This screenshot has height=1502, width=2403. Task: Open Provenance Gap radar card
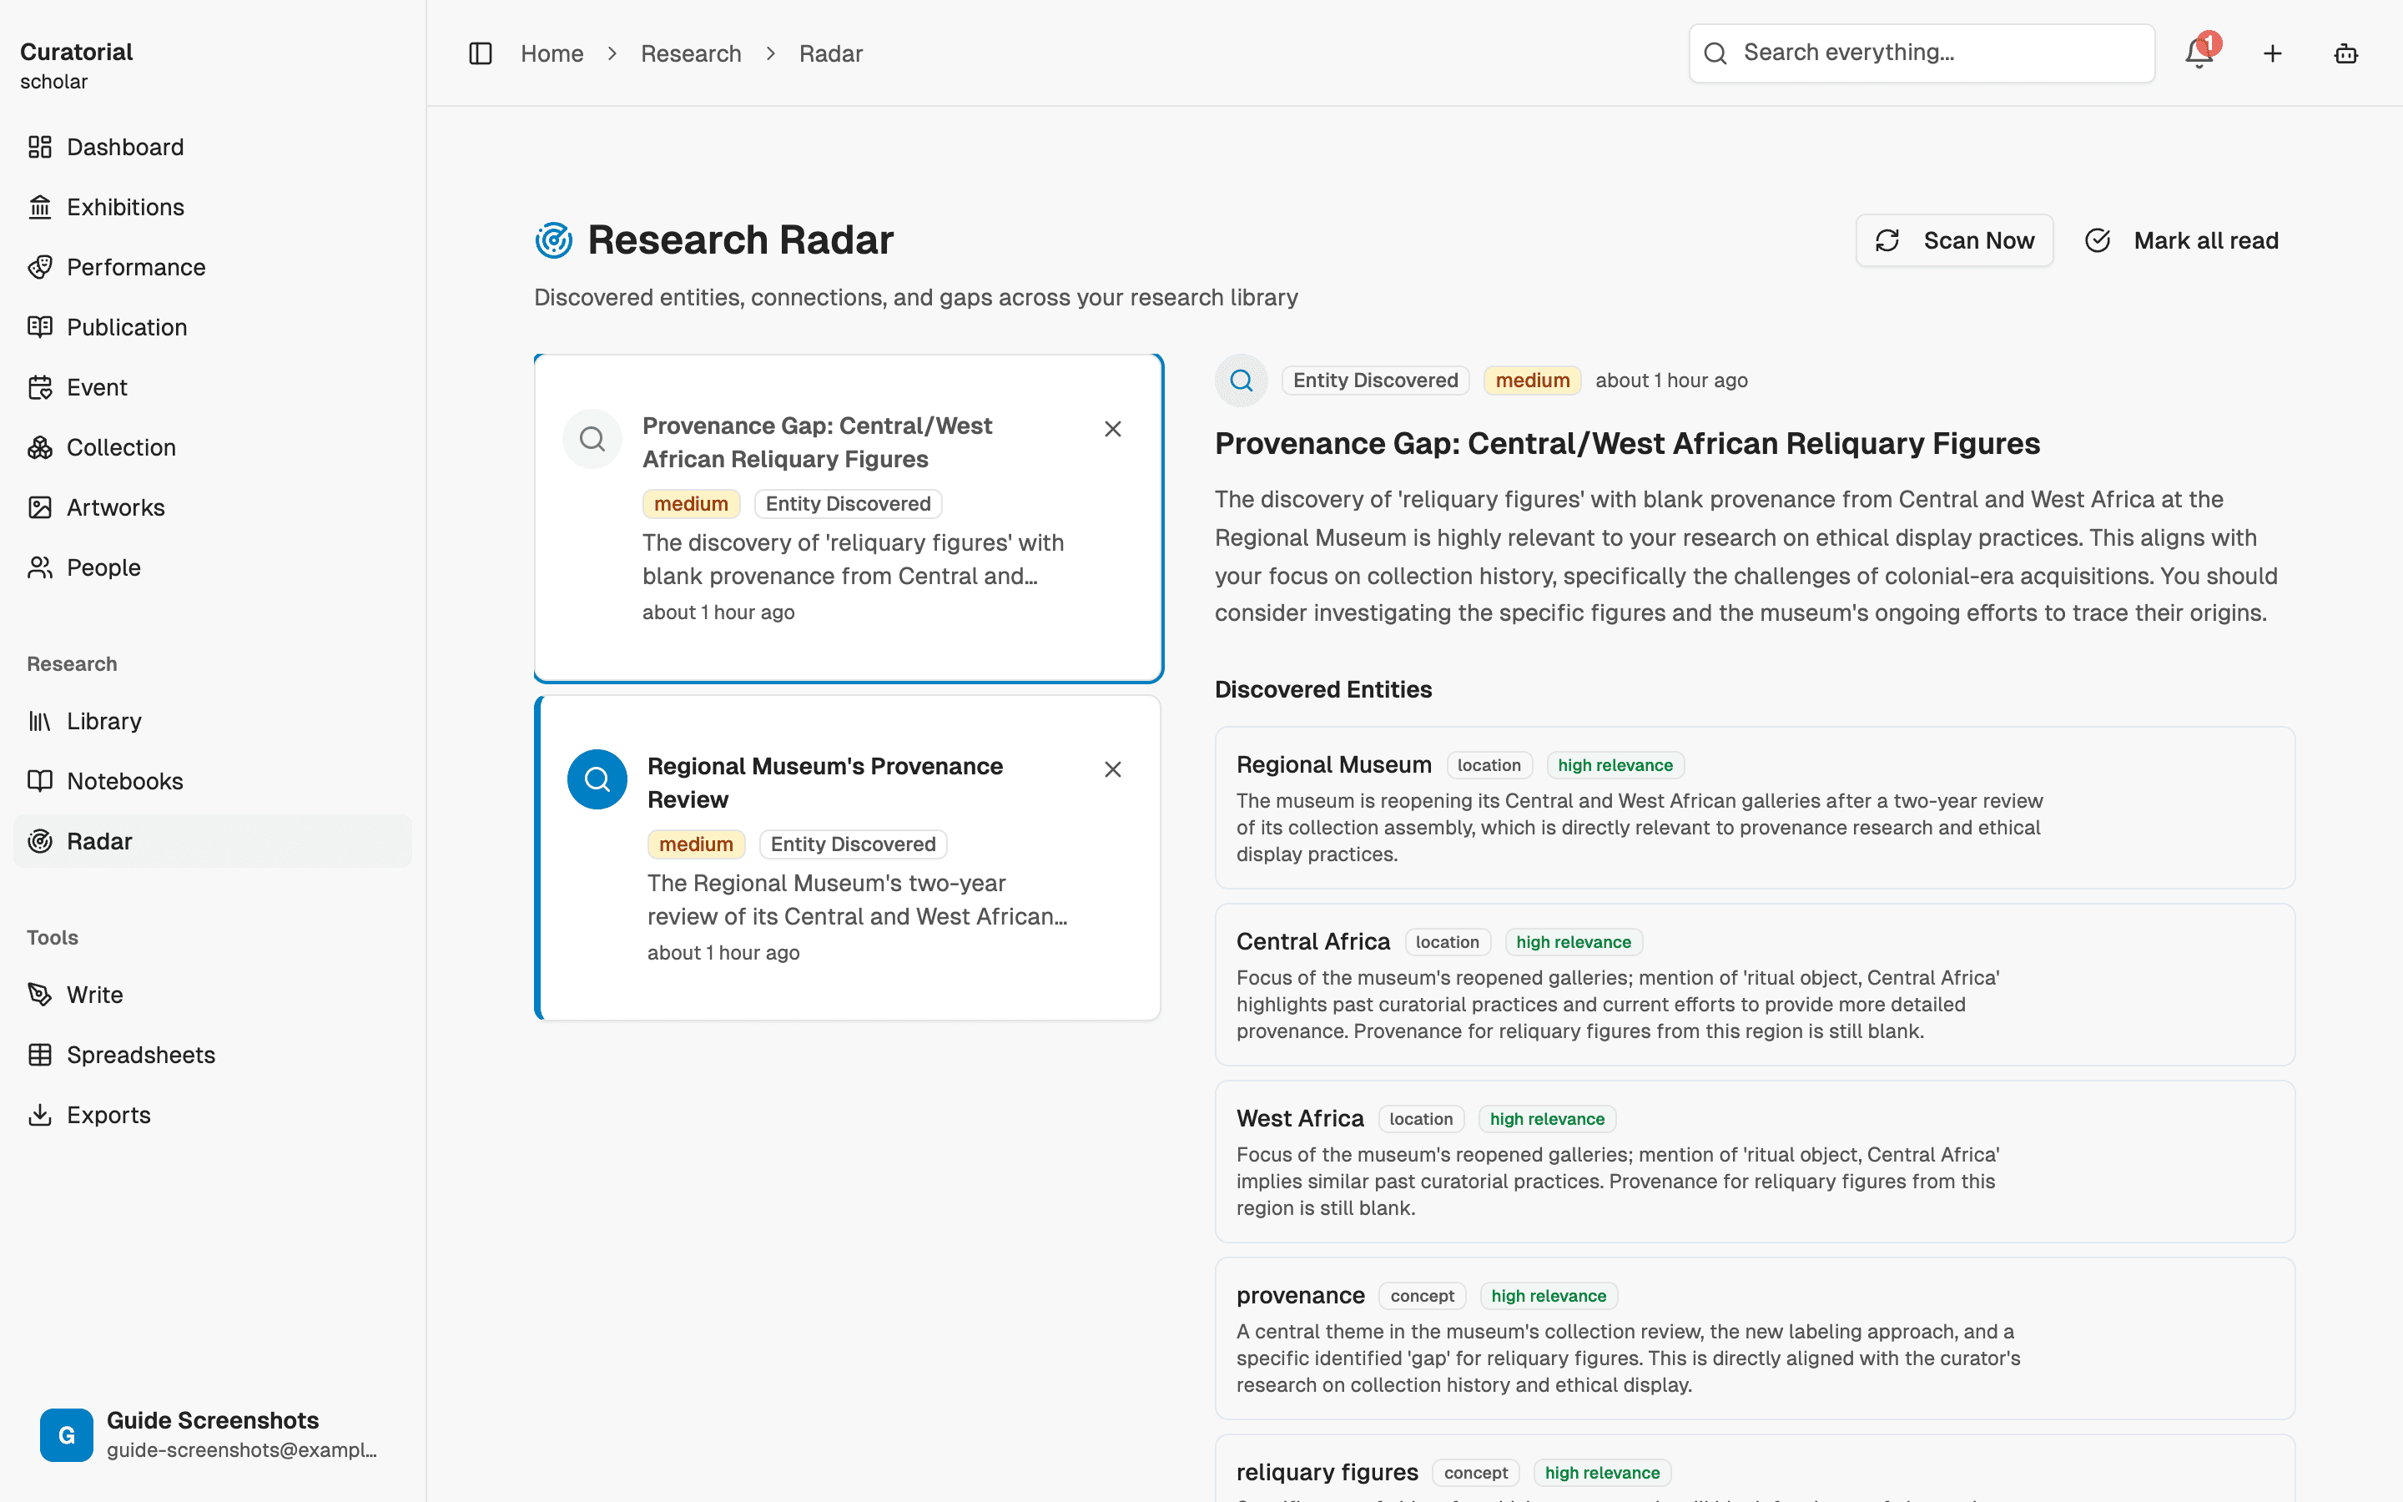848,518
